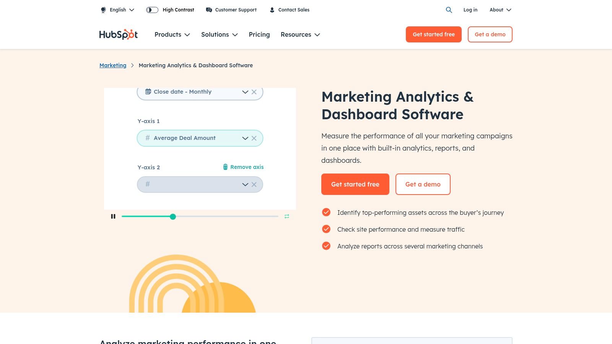
Task: Clear the empty Y-axis 2 field with X
Action: pos(254,185)
